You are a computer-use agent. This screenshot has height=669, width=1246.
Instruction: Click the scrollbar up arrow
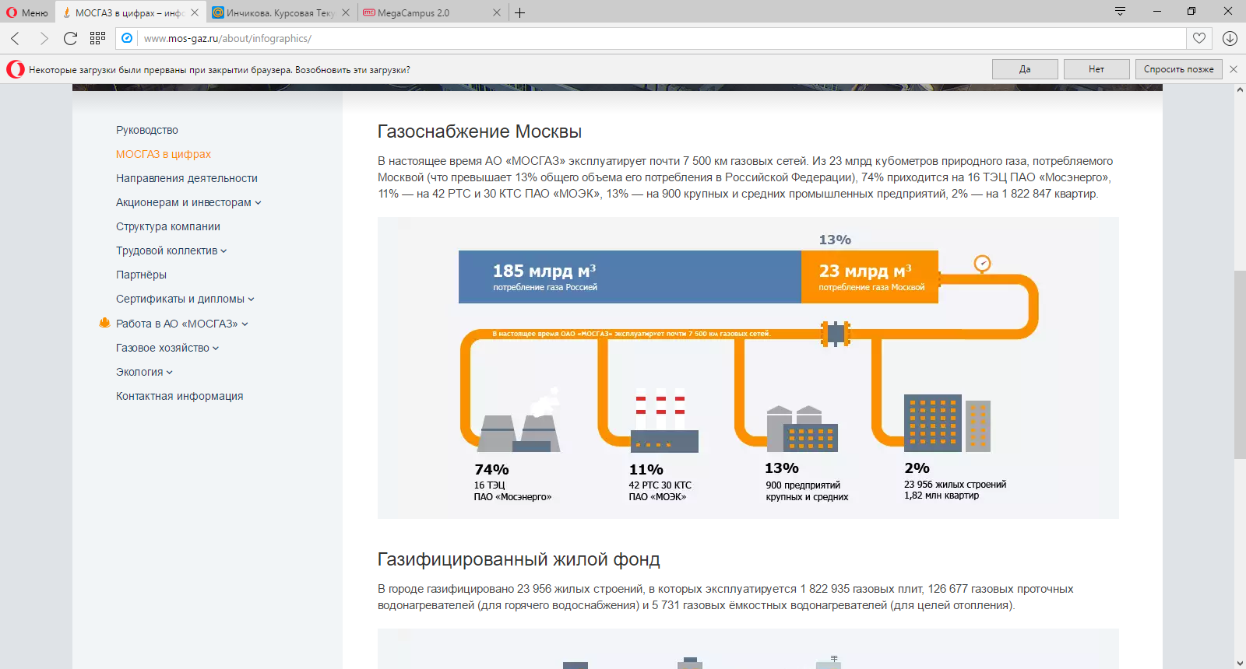[1240, 90]
